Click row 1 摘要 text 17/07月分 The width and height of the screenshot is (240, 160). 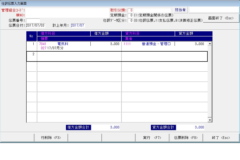56,48
